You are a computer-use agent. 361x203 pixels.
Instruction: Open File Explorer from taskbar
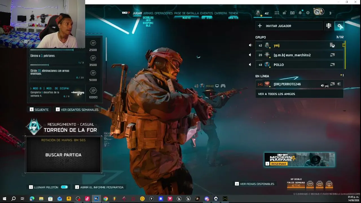[41, 199]
